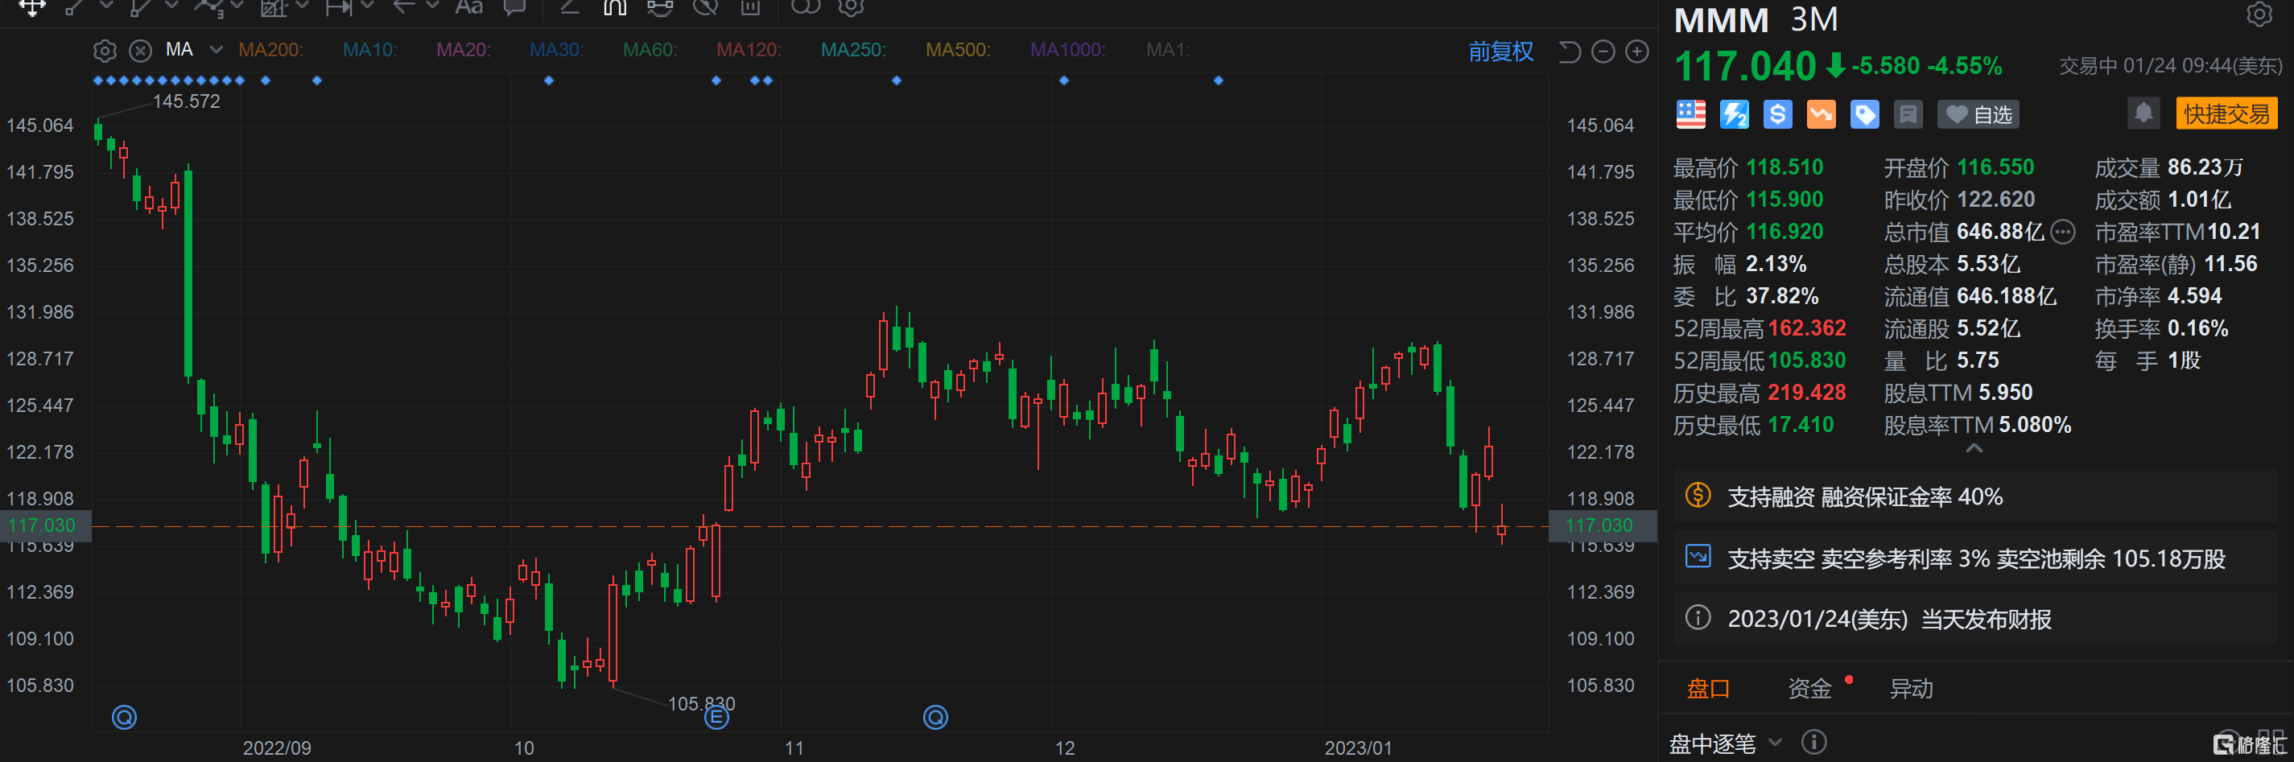Open 快捷交易 quick trade
Image resolution: width=2294 pixels, height=762 pixels.
coord(2226,114)
